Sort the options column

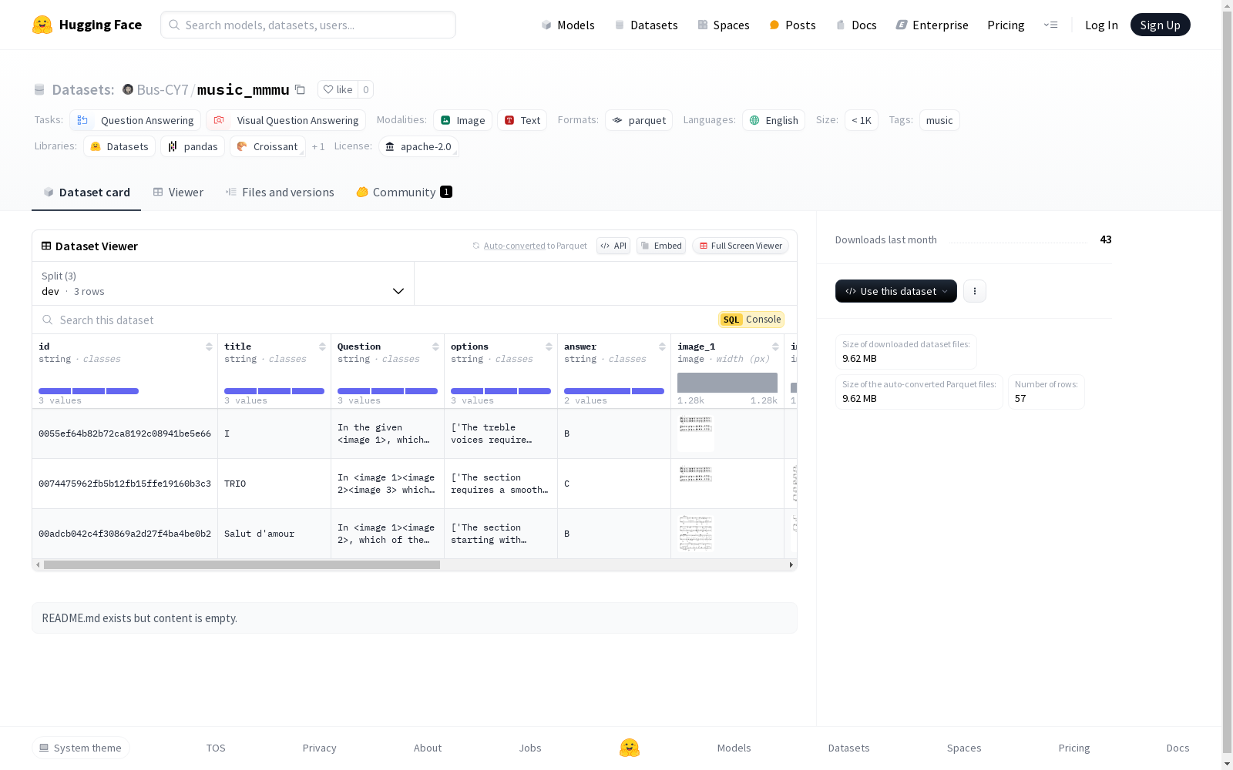(x=549, y=346)
